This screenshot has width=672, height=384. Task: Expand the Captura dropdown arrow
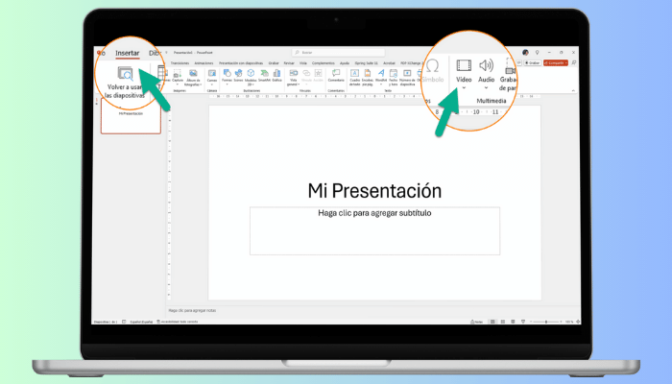coord(178,84)
